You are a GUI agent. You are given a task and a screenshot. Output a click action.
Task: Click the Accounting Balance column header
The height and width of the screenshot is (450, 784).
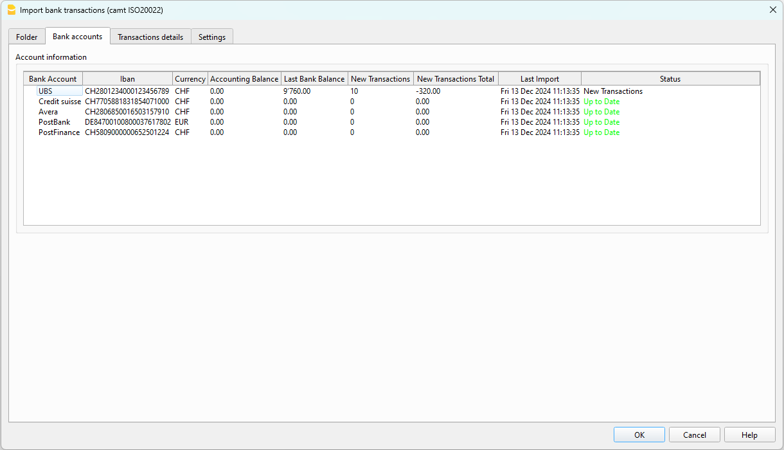pos(244,79)
